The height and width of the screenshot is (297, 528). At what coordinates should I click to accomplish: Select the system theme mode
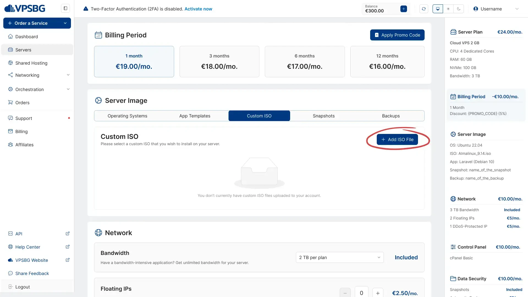pos(438,9)
